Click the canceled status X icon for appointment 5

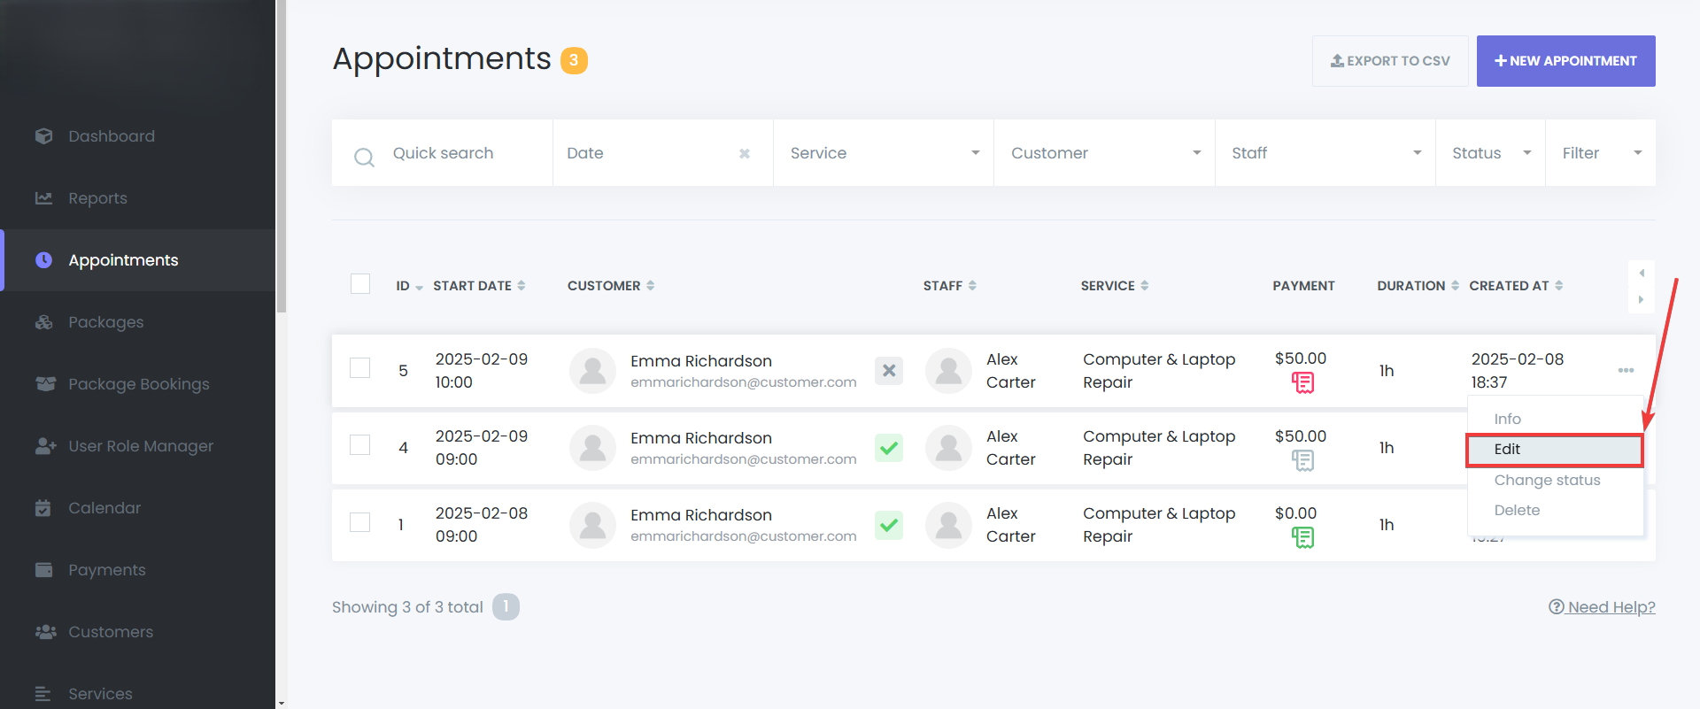point(889,371)
